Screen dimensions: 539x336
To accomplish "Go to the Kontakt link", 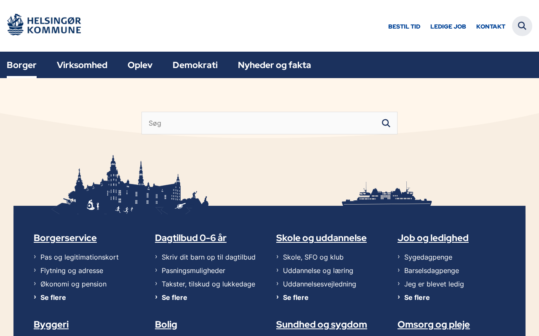I will (491, 26).
